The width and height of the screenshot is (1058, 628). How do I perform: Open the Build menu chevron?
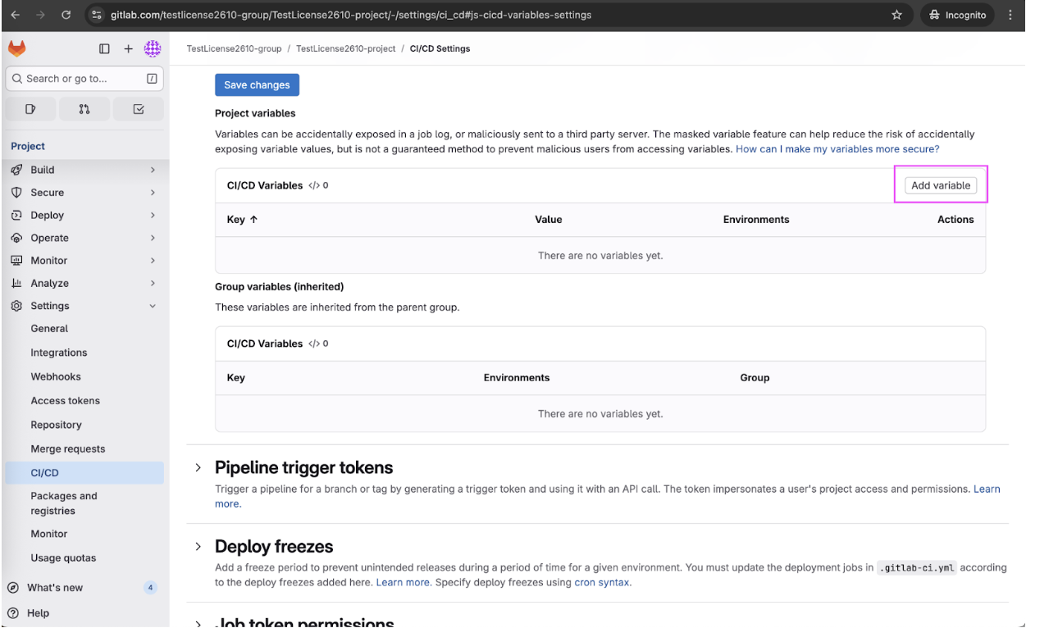click(153, 169)
